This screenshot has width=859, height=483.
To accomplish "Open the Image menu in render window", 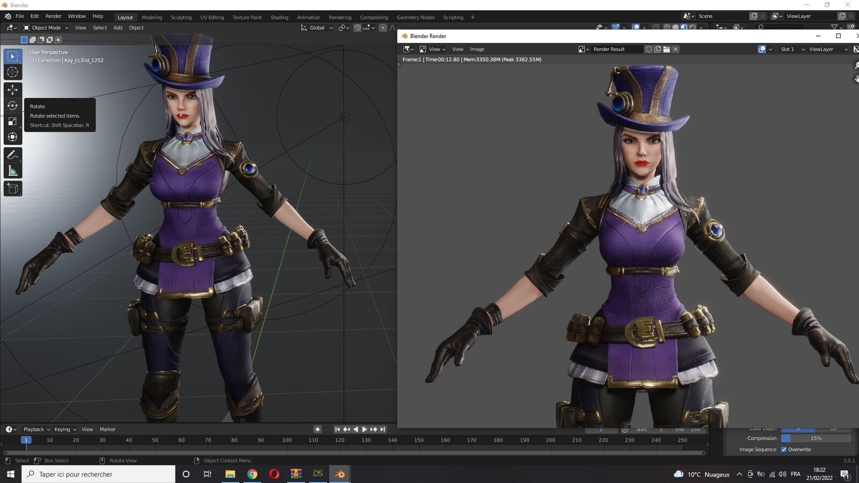I will (x=477, y=49).
